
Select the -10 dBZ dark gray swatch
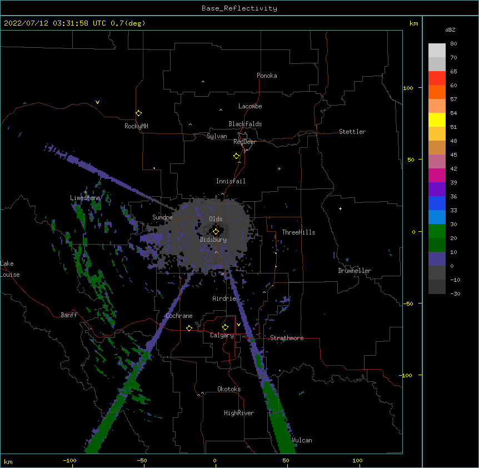tap(437, 287)
